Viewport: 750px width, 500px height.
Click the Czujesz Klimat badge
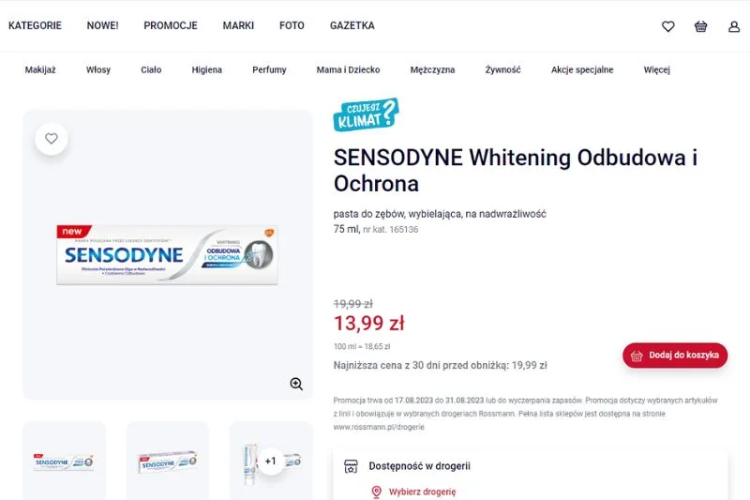point(366,115)
